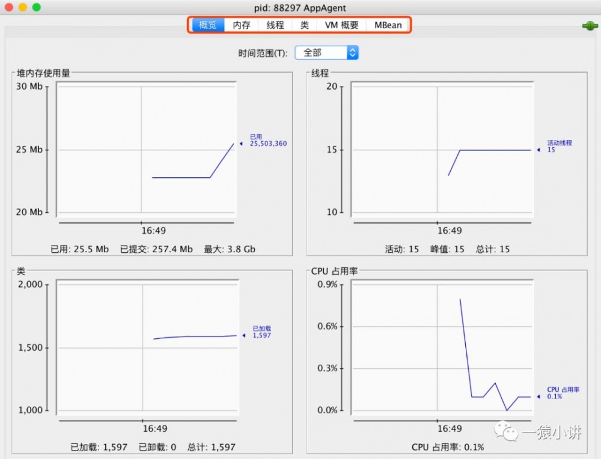Select the 概览 (Overview) tab
The width and height of the screenshot is (601, 459).
(207, 25)
